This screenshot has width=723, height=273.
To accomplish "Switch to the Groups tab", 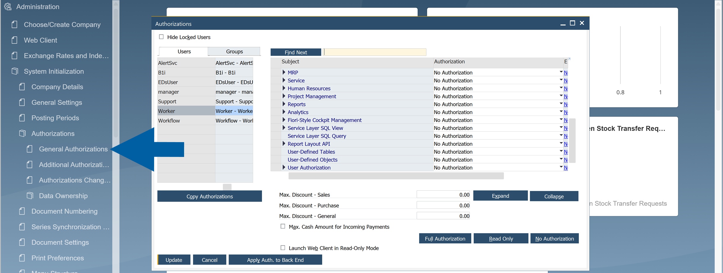I will [x=234, y=51].
